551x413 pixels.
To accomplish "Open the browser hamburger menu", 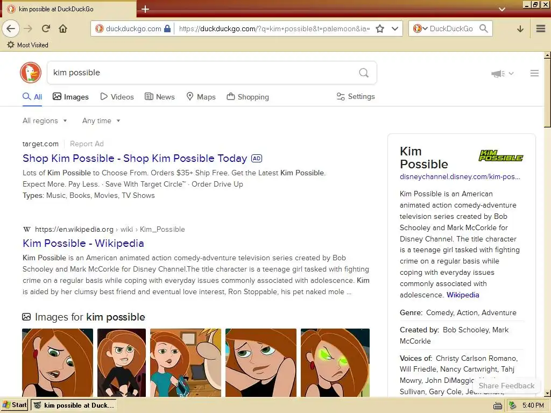I will pos(541,29).
